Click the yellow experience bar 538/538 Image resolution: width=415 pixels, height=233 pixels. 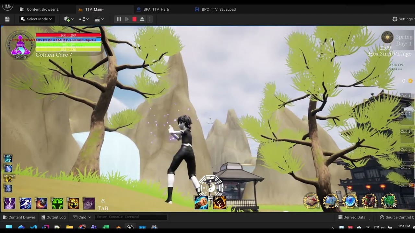pos(68,50)
